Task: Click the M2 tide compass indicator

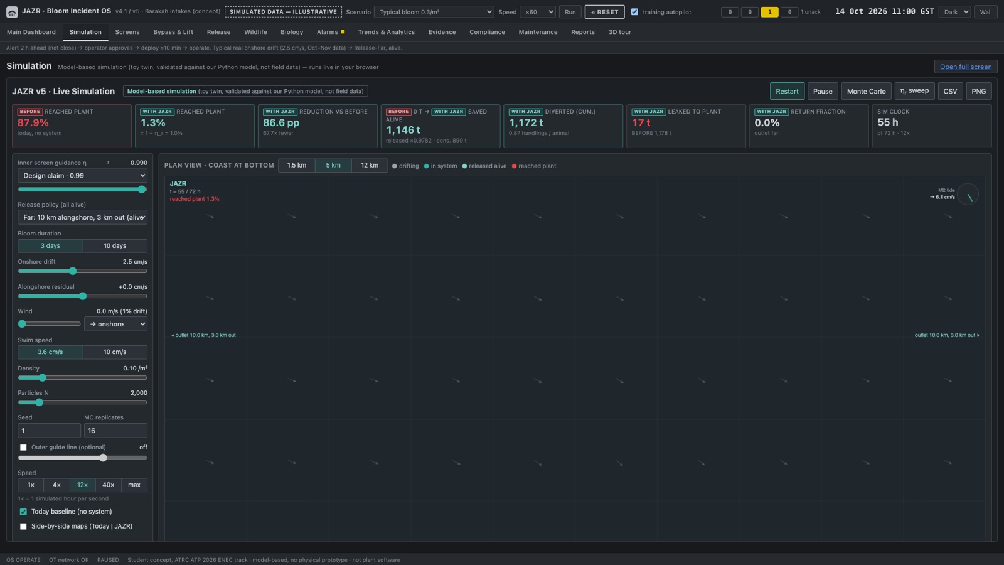Action: (968, 195)
